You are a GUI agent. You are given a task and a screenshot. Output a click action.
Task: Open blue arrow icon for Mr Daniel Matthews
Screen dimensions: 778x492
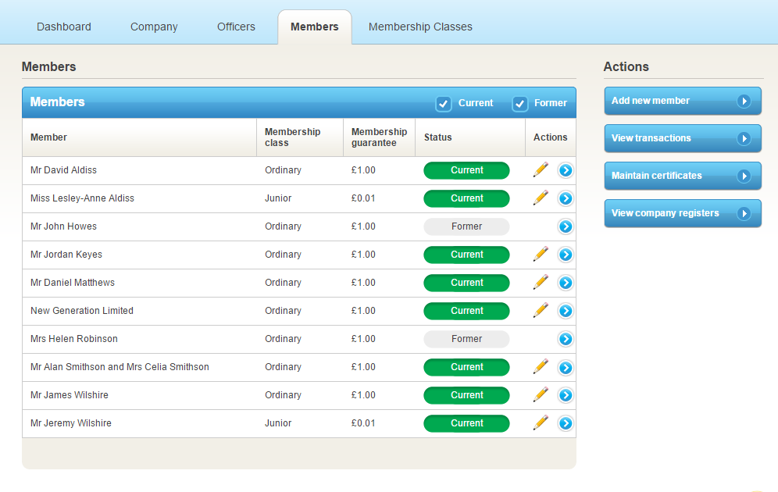pyautogui.click(x=566, y=283)
